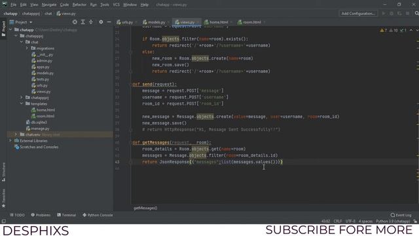Open the Project tool window side tab
The image size is (419, 236).
pos(3,29)
